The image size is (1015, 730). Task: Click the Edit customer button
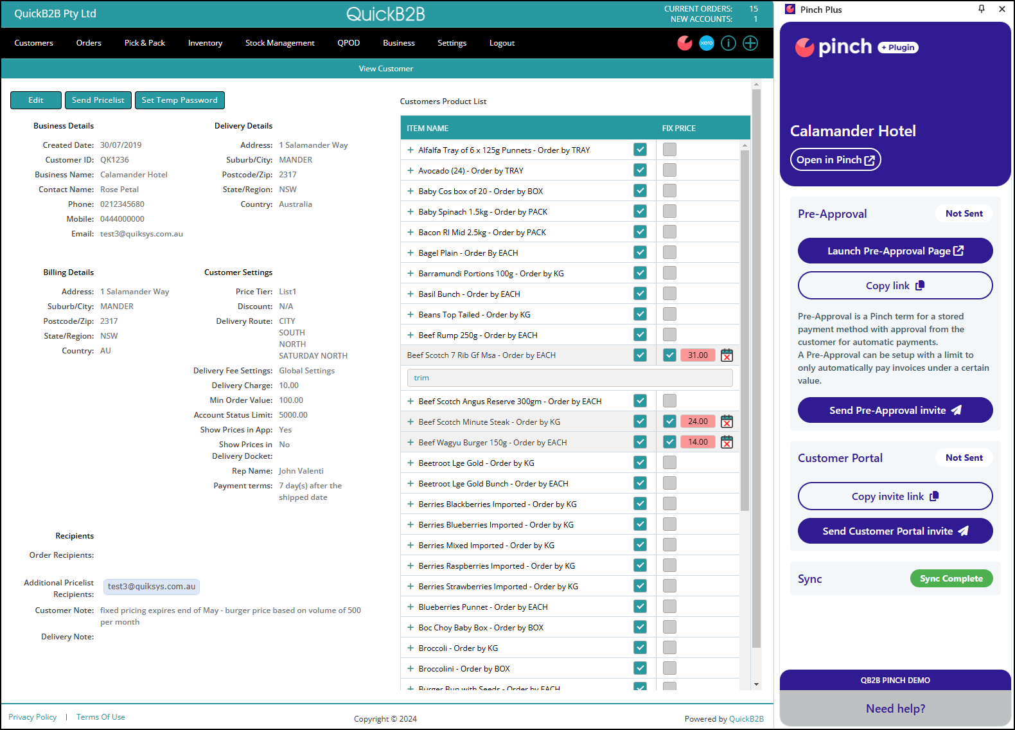coord(36,100)
